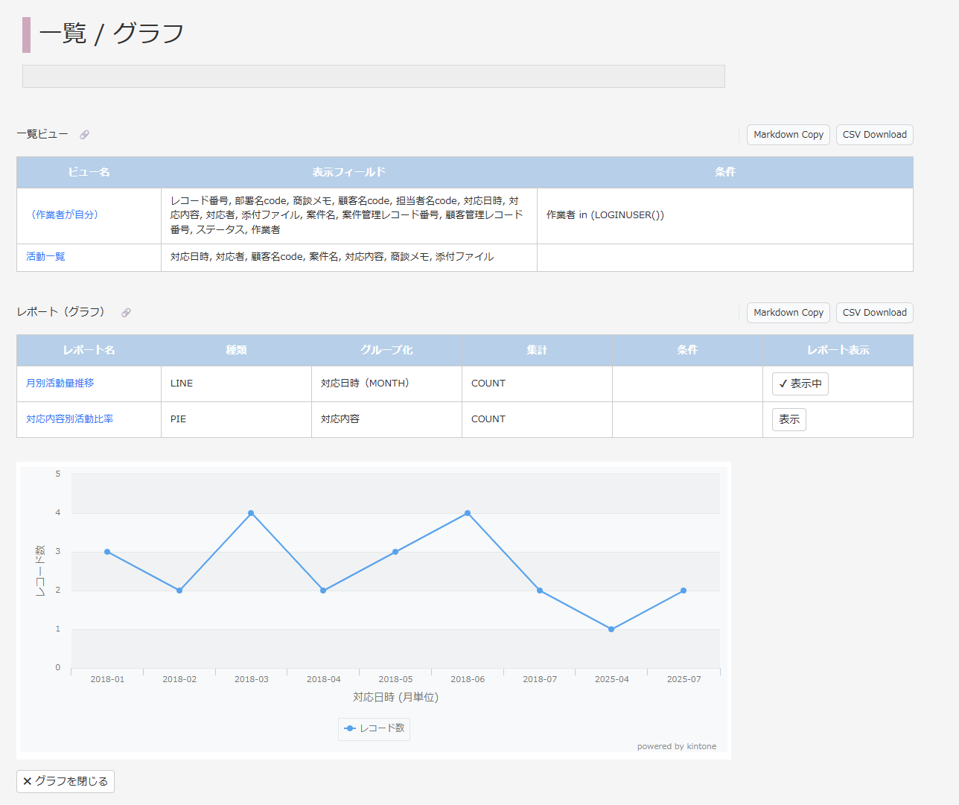Click the checkmark icon inside 表示中 button
This screenshot has width=959, height=805.
click(783, 383)
